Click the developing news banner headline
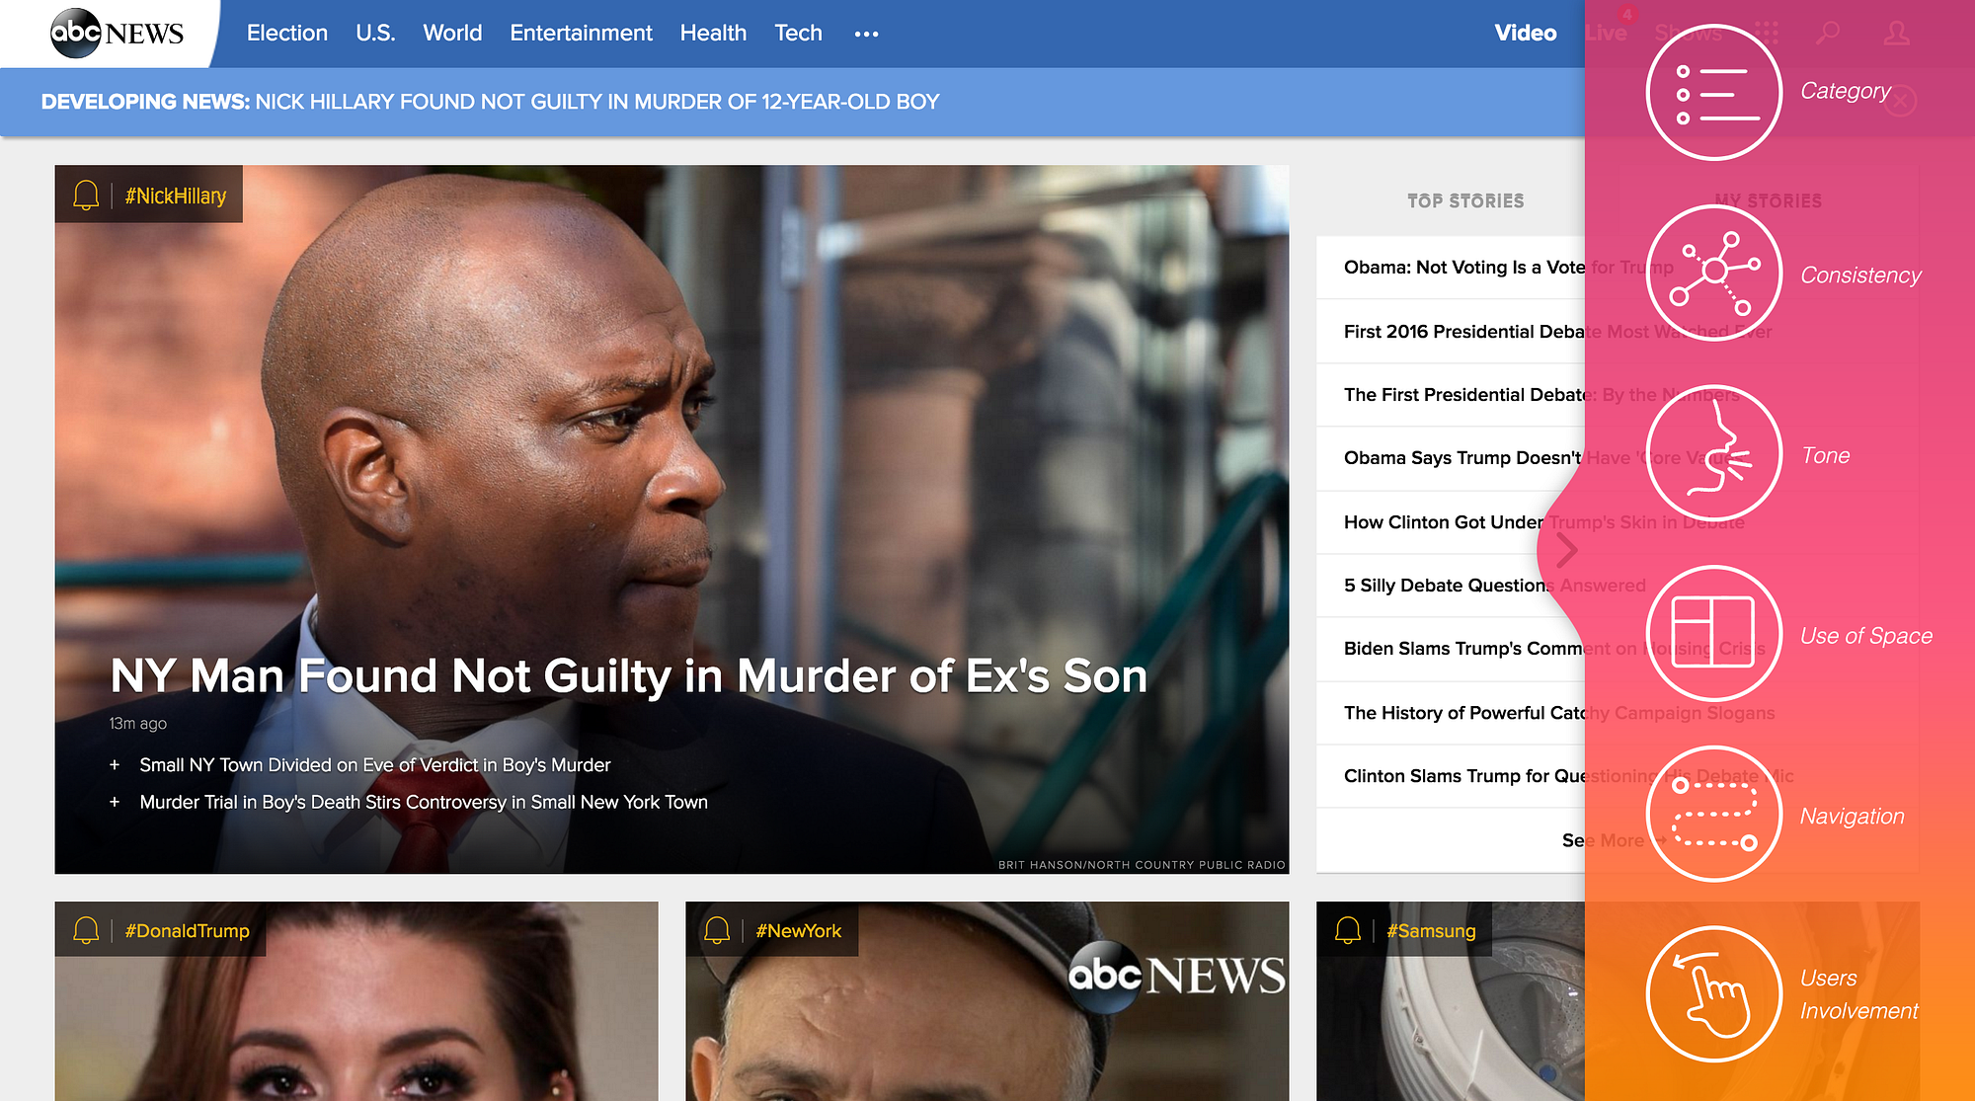 coord(596,102)
